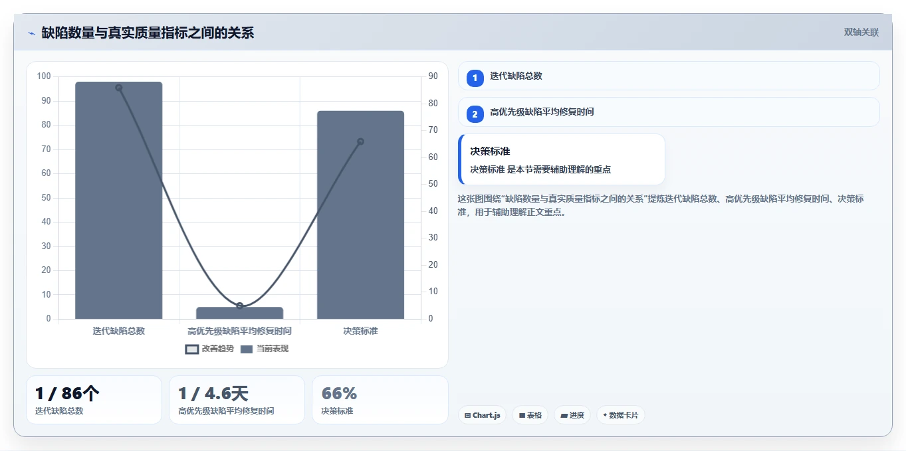Click the 进度 tag icon
Image resolution: width=906 pixels, height=451 pixels.
coord(564,416)
